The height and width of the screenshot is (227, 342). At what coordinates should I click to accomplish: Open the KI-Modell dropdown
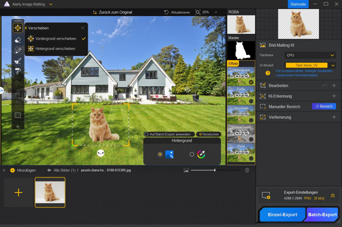click(x=310, y=65)
